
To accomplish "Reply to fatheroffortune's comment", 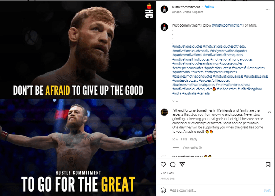I will [x=194, y=139].
